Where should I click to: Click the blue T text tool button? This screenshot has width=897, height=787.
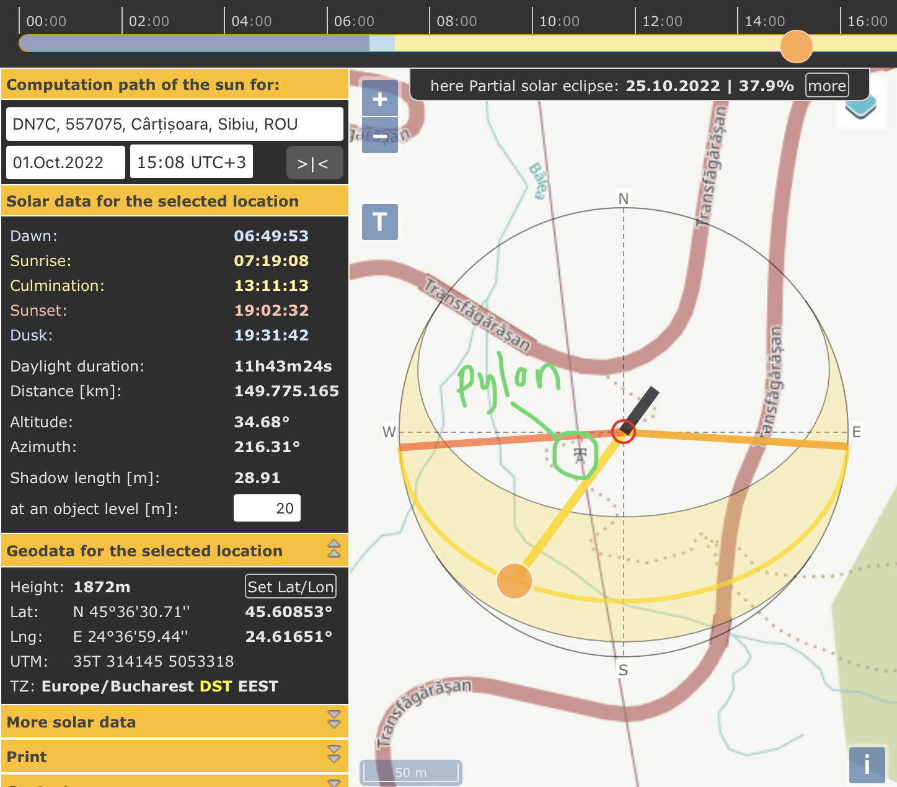[379, 222]
